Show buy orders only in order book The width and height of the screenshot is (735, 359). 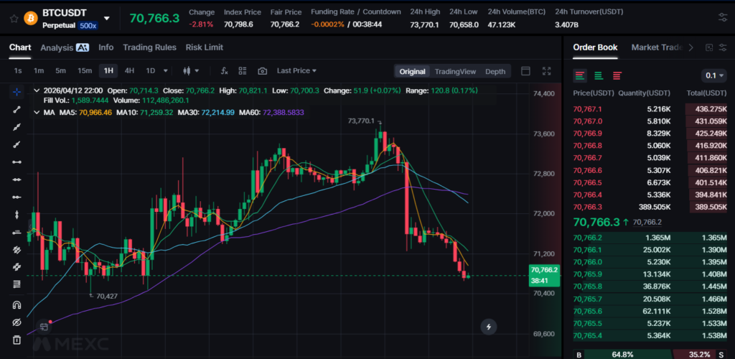pos(598,75)
